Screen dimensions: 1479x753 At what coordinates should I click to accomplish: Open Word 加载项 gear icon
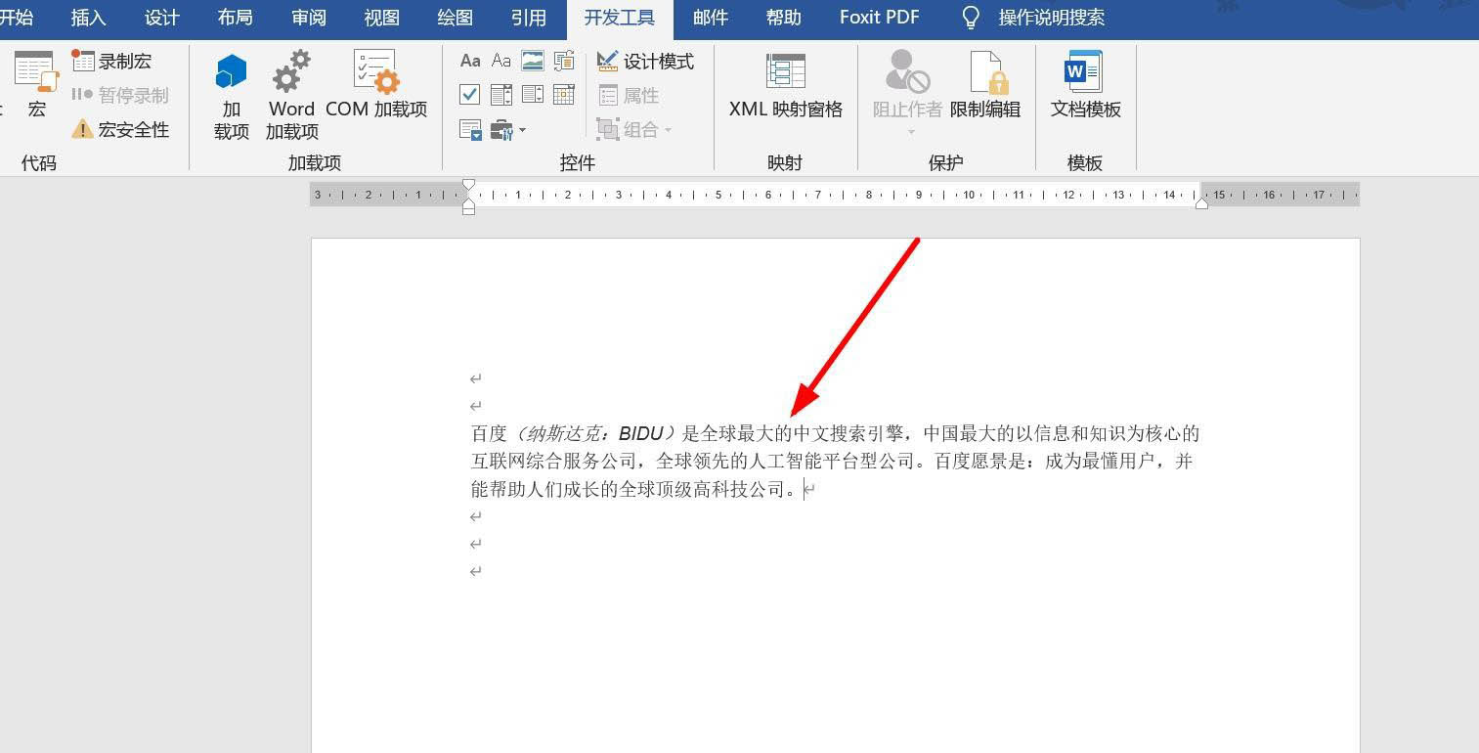(291, 97)
